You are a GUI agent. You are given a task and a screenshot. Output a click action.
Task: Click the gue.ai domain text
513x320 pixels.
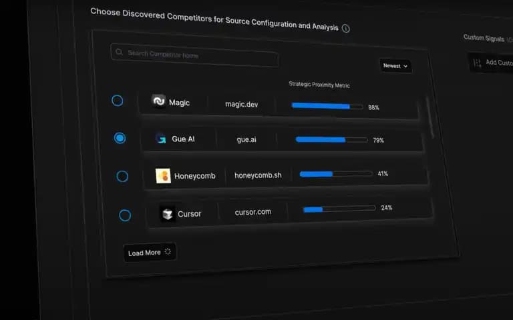pyautogui.click(x=246, y=139)
